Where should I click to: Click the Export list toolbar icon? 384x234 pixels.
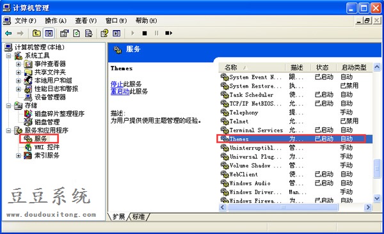[x=89, y=33]
